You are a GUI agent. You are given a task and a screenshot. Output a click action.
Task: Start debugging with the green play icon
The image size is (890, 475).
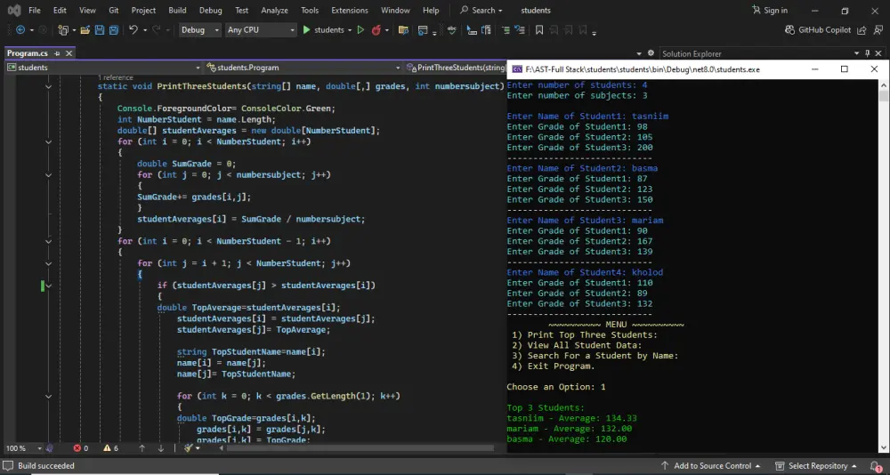click(306, 30)
